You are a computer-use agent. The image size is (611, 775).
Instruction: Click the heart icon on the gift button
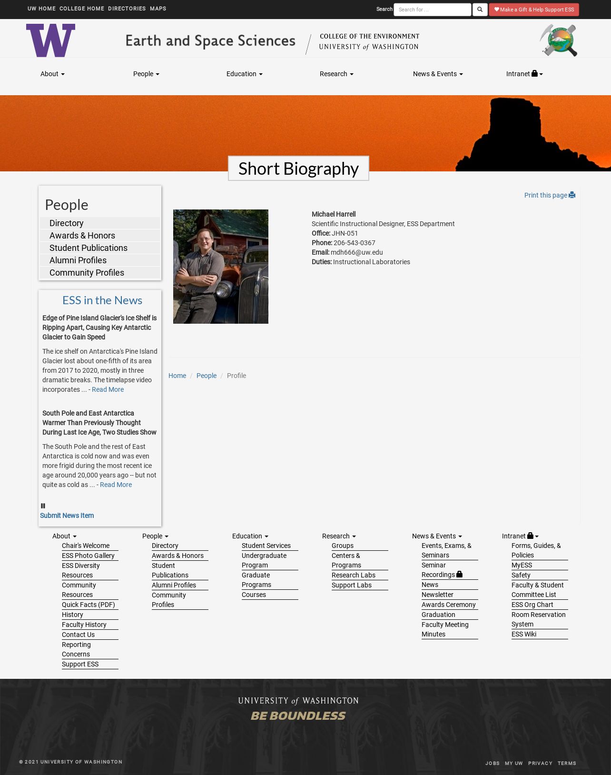(496, 10)
